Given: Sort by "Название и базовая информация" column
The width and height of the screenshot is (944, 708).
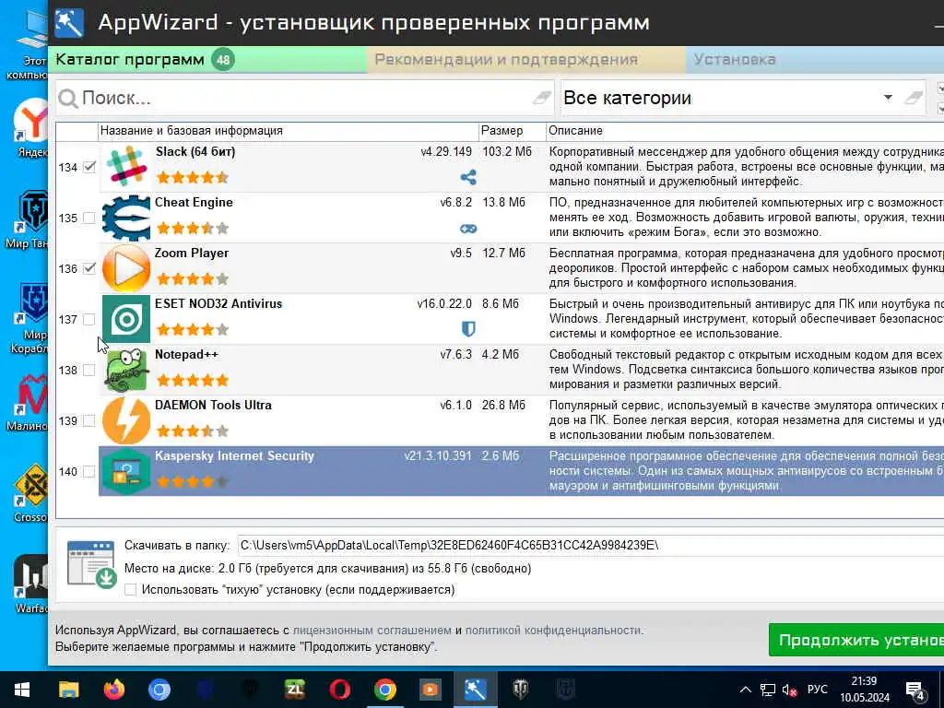Looking at the screenshot, I should [x=288, y=131].
